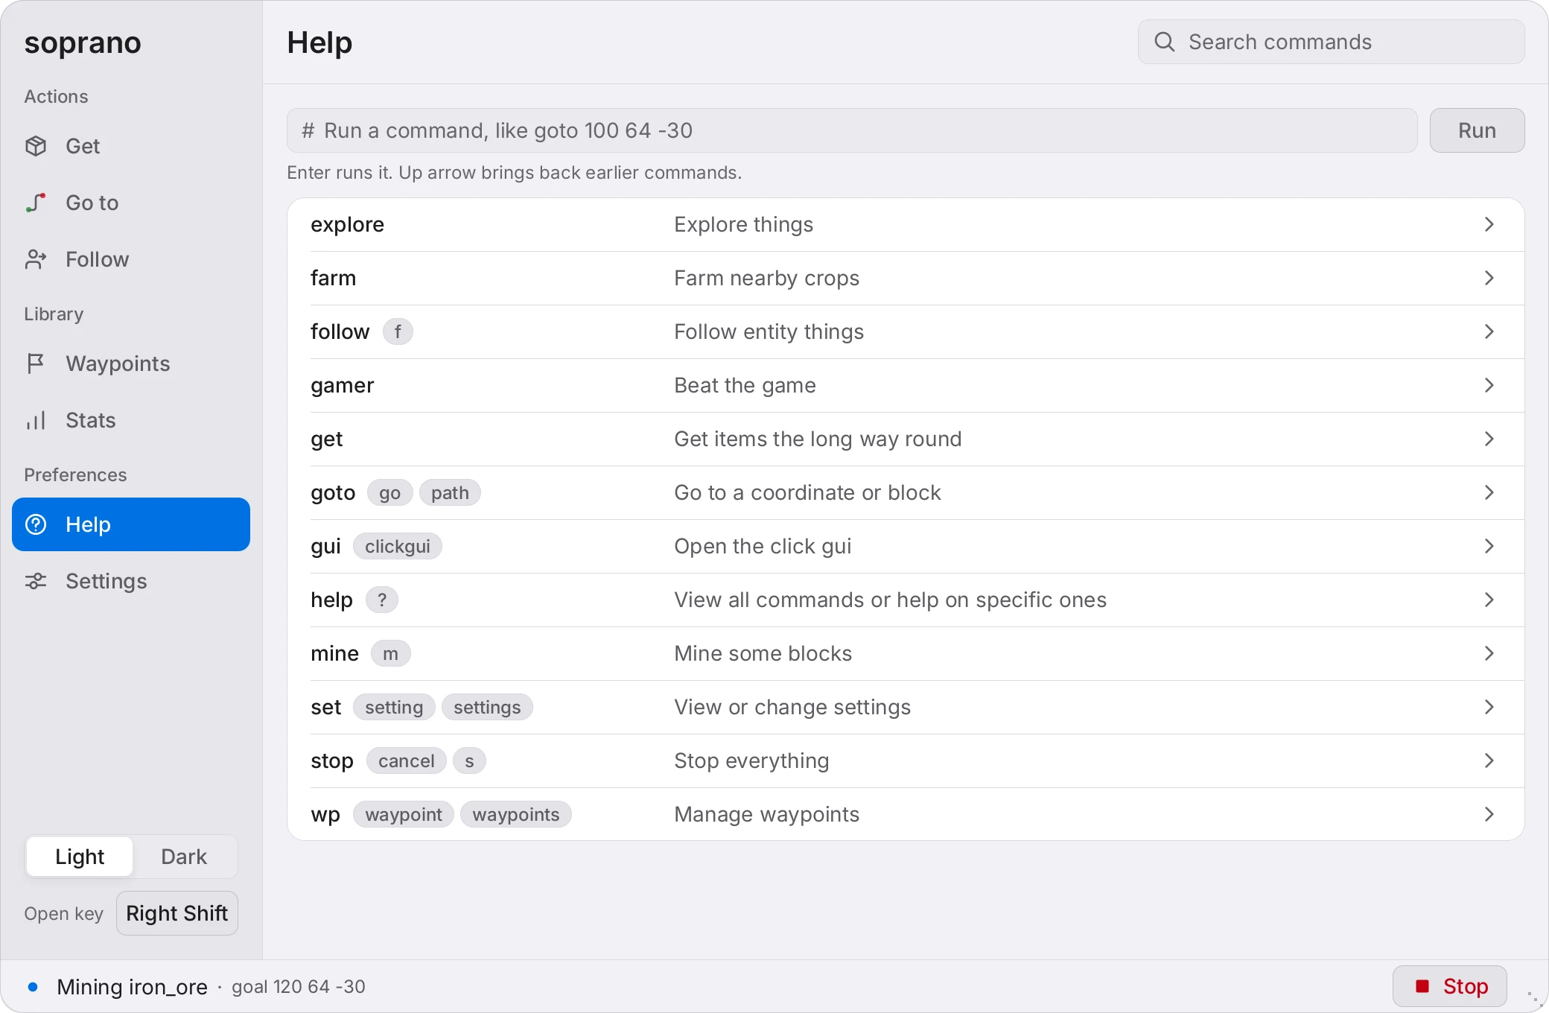Viewport: 1549px width, 1013px height.
Task: Click the 'help' command name
Action: (331, 600)
